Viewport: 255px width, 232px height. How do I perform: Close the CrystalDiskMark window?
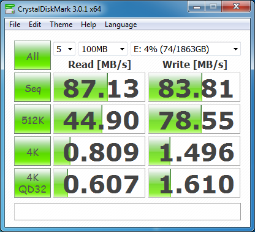(x=236, y=7)
